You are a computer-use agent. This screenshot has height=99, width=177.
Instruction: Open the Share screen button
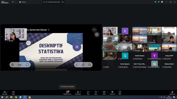pos(104,93)
